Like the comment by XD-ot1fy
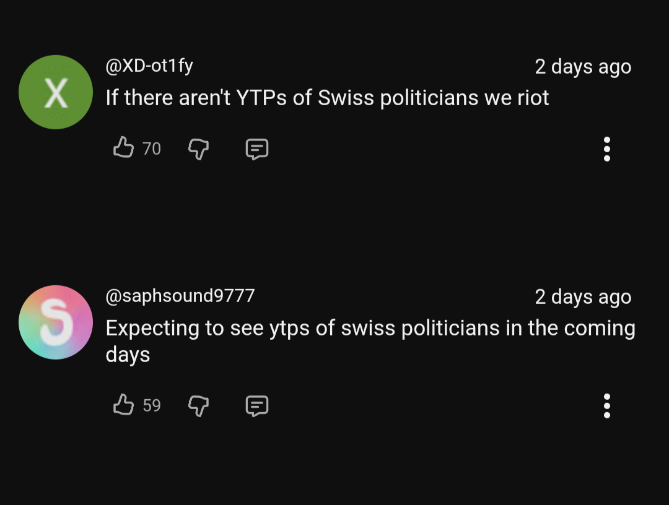Image resolution: width=669 pixels, height=505 pixels. click(x=124, y=148)
